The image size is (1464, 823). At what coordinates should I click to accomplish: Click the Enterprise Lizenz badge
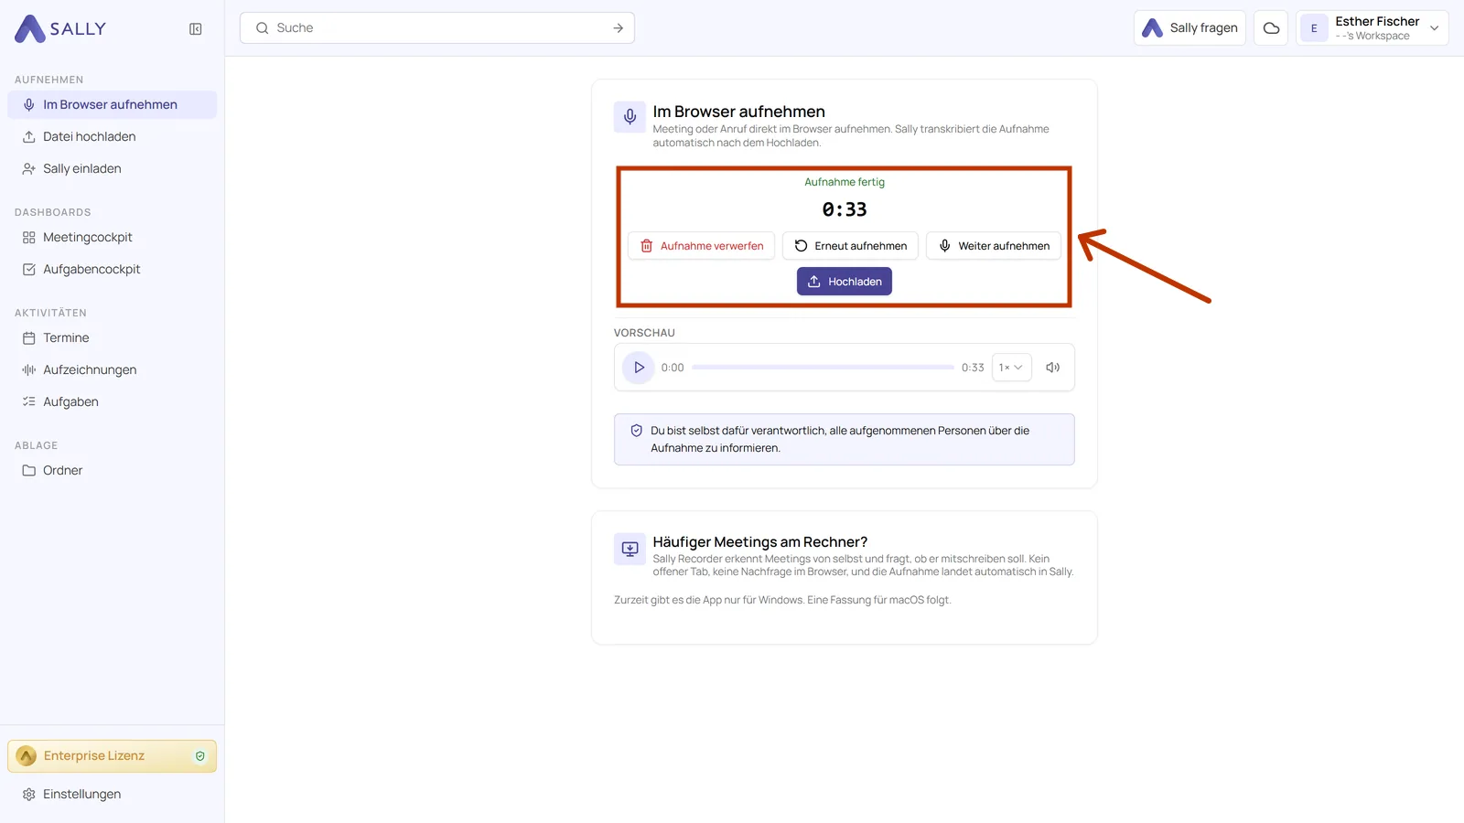coord(112,756)
